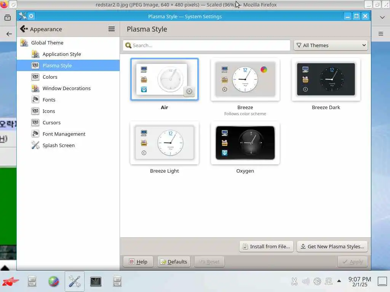Open the file cabinet icon beside the launcher
The height and width of the screenshot is (292, 390).
(x=32, y=281)
